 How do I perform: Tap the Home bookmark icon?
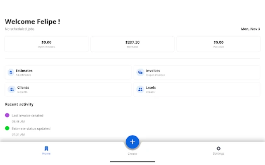pyautogui.click(x=46, y=148)
